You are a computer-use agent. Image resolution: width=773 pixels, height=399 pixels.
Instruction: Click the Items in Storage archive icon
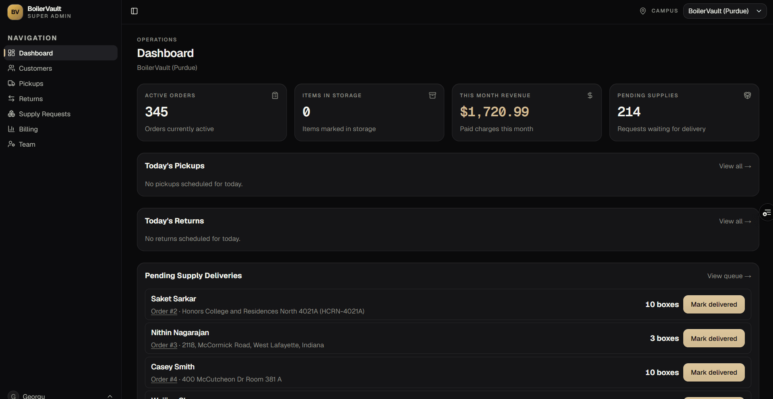(x=433, y=95)
